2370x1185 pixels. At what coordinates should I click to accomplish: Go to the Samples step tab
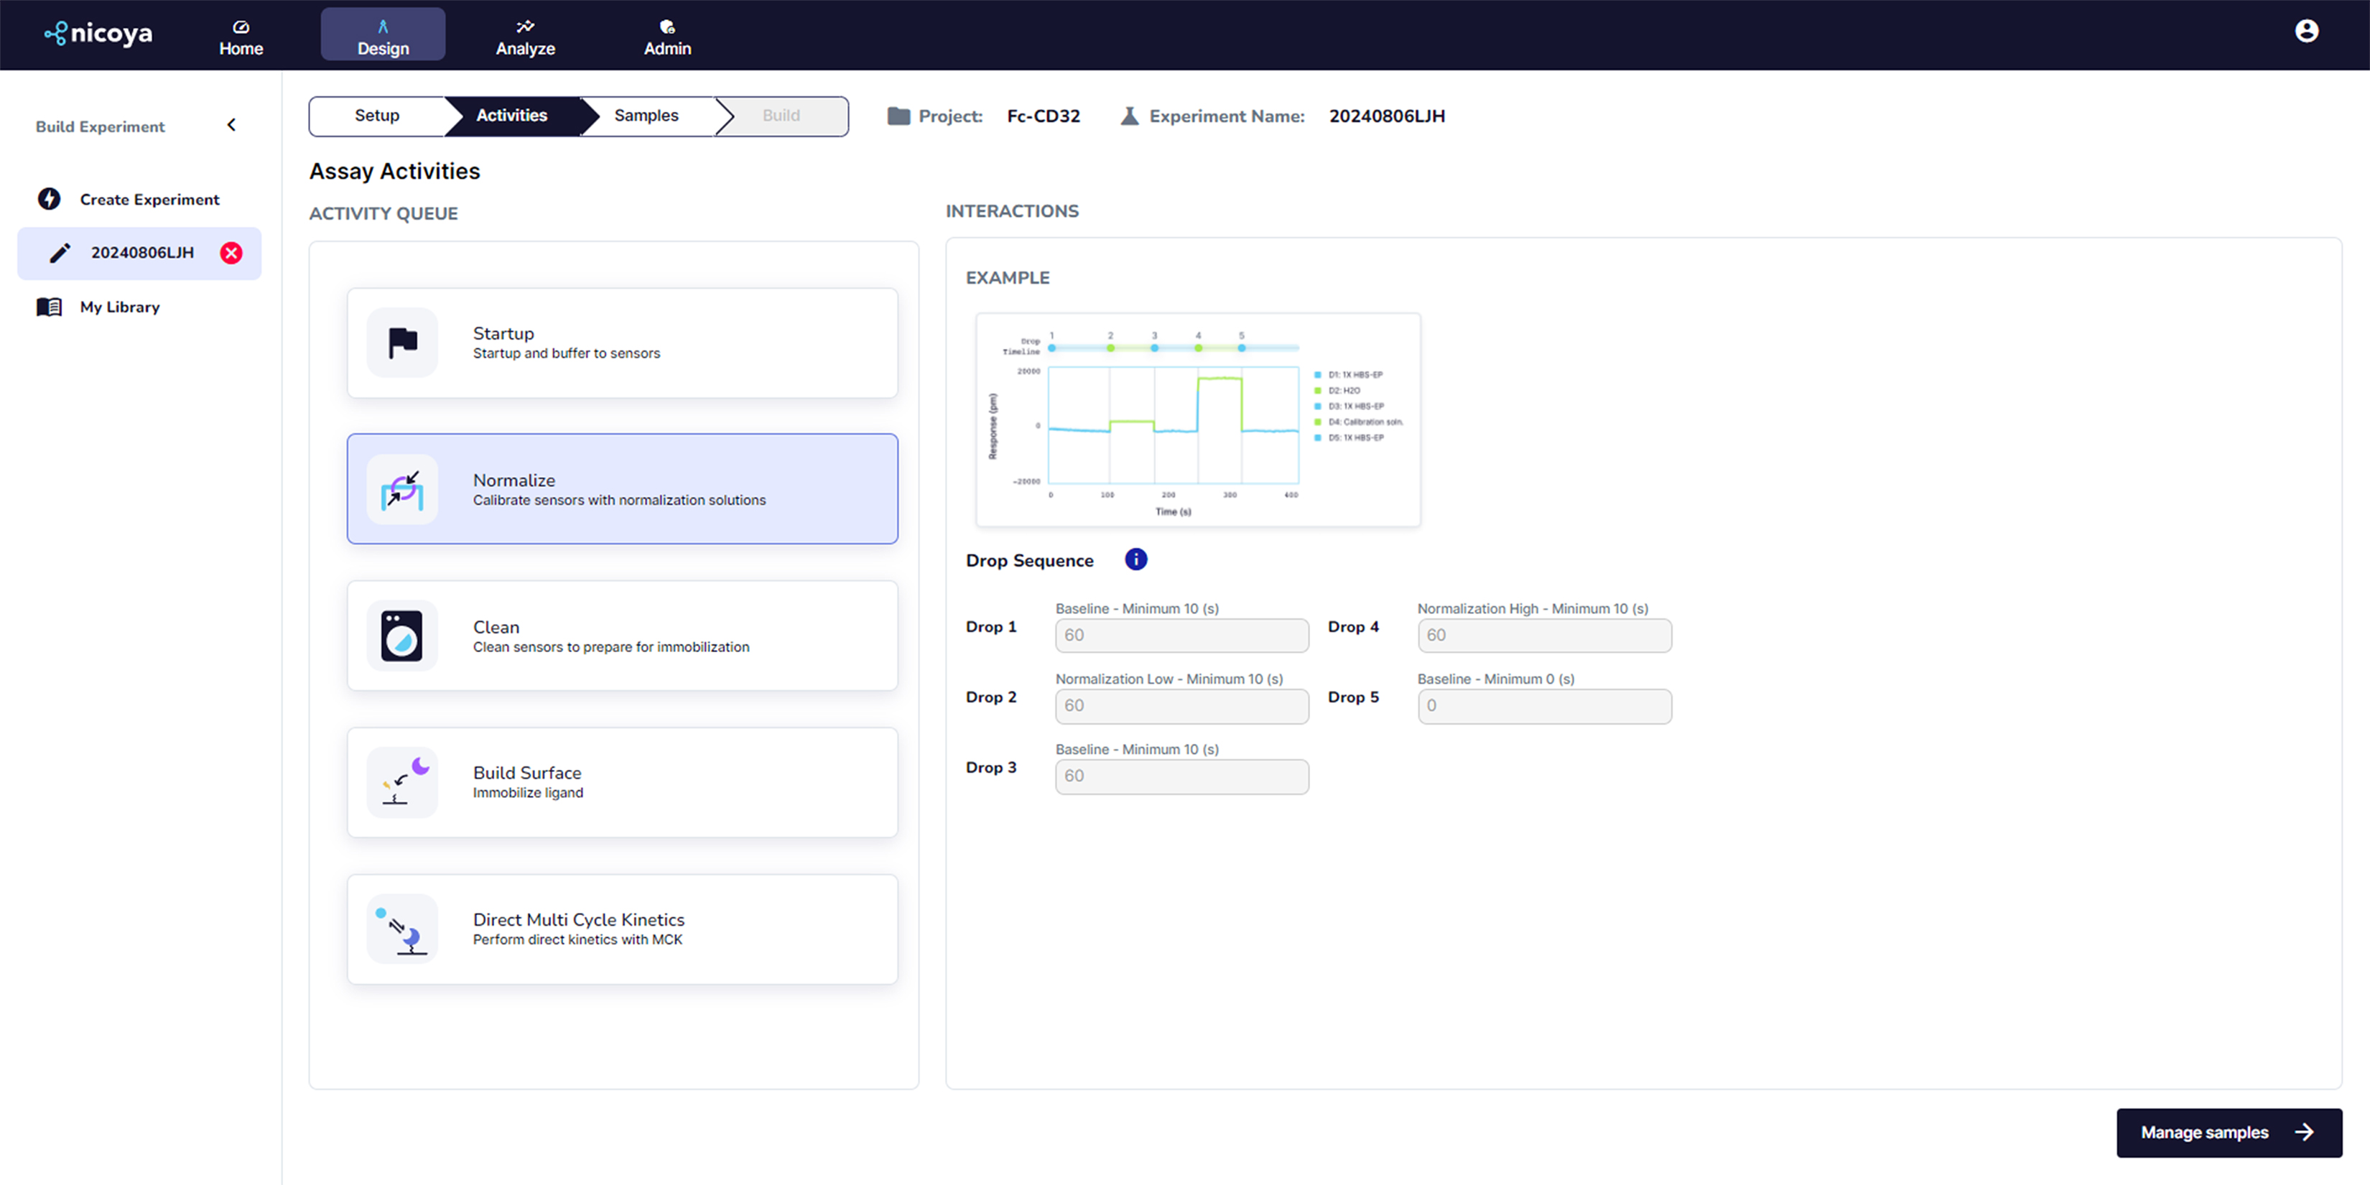646,116
